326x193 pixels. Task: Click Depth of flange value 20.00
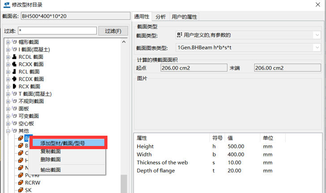(234, 171)
